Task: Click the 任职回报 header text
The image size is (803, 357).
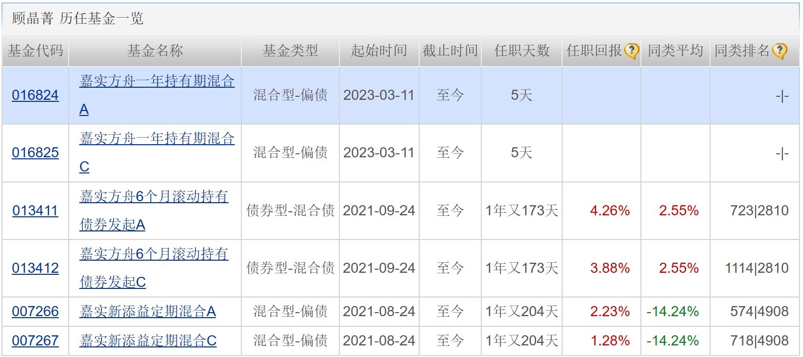Action: [594, 50]
